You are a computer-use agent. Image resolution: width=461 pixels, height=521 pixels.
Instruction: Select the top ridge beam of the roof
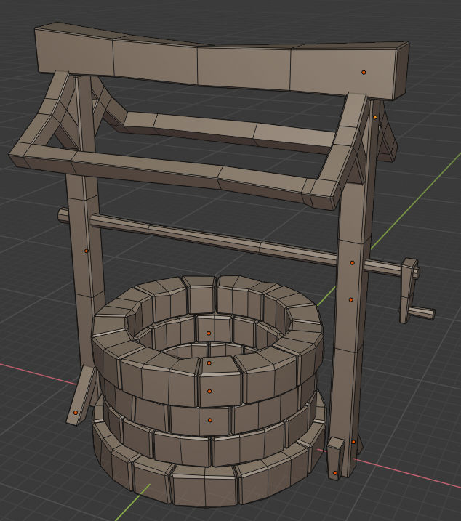point(222,61)
